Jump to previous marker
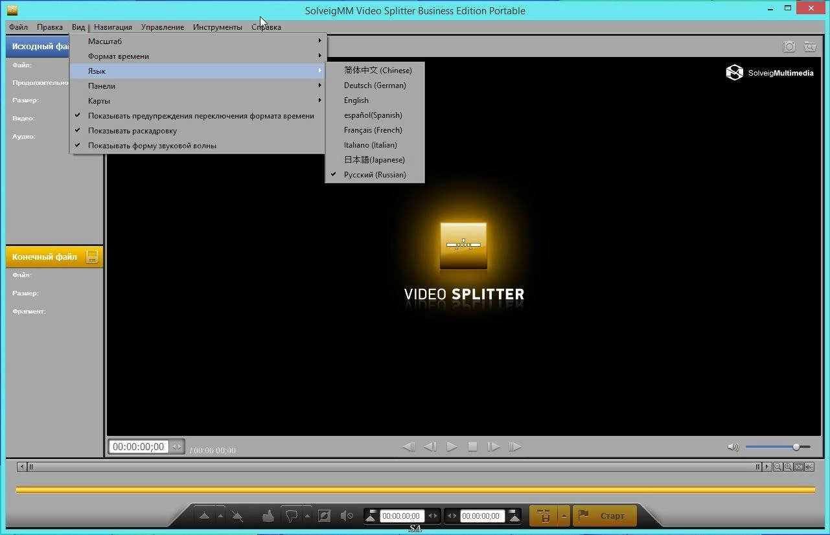 (409, 447)
